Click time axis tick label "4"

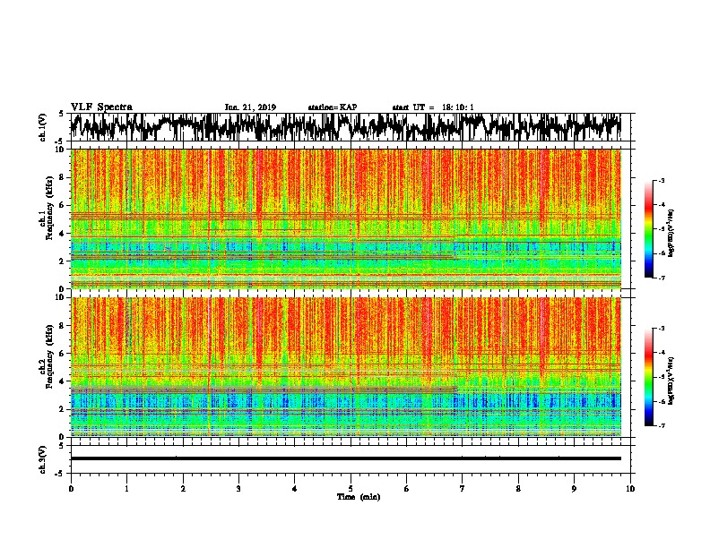[295, 489]
